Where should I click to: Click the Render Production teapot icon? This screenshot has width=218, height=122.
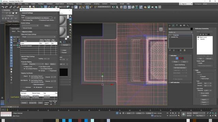click(x=153, y=7)
